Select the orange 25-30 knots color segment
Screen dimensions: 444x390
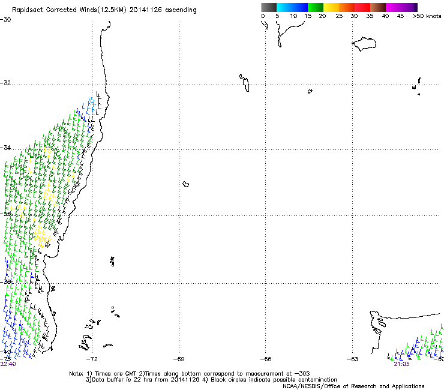(347, 7)
